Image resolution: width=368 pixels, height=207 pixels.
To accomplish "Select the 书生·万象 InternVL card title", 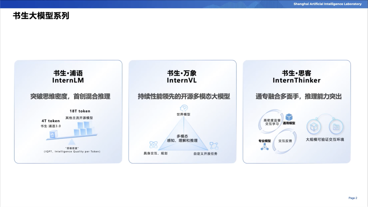I will tap(182, 77).
